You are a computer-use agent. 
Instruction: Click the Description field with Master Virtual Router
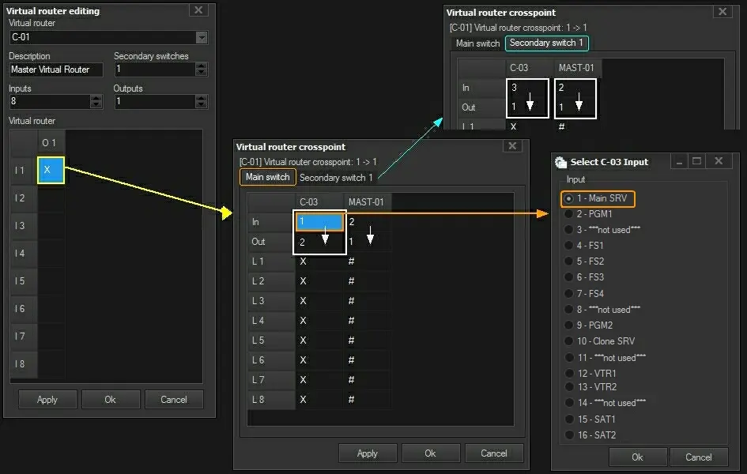(x=56, y=70)
